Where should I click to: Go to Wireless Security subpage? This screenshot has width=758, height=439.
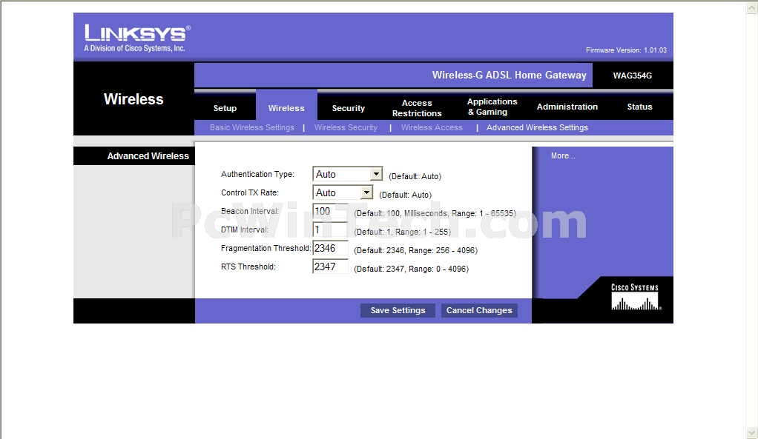[x=346, y=127]
